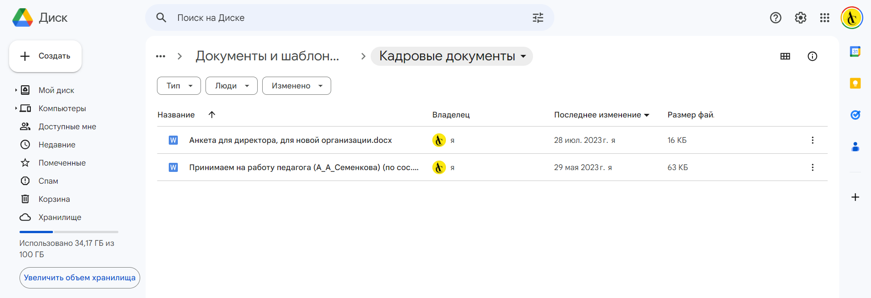Expand the Мой диск tree arrow

pyautogui.click(x=16, y=90)
